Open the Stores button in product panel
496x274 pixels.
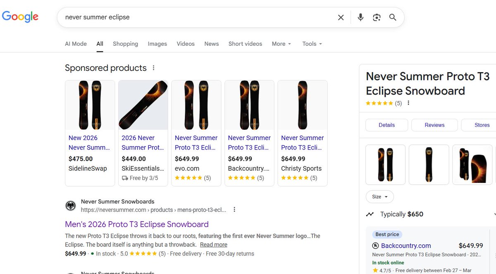(479, 125)
